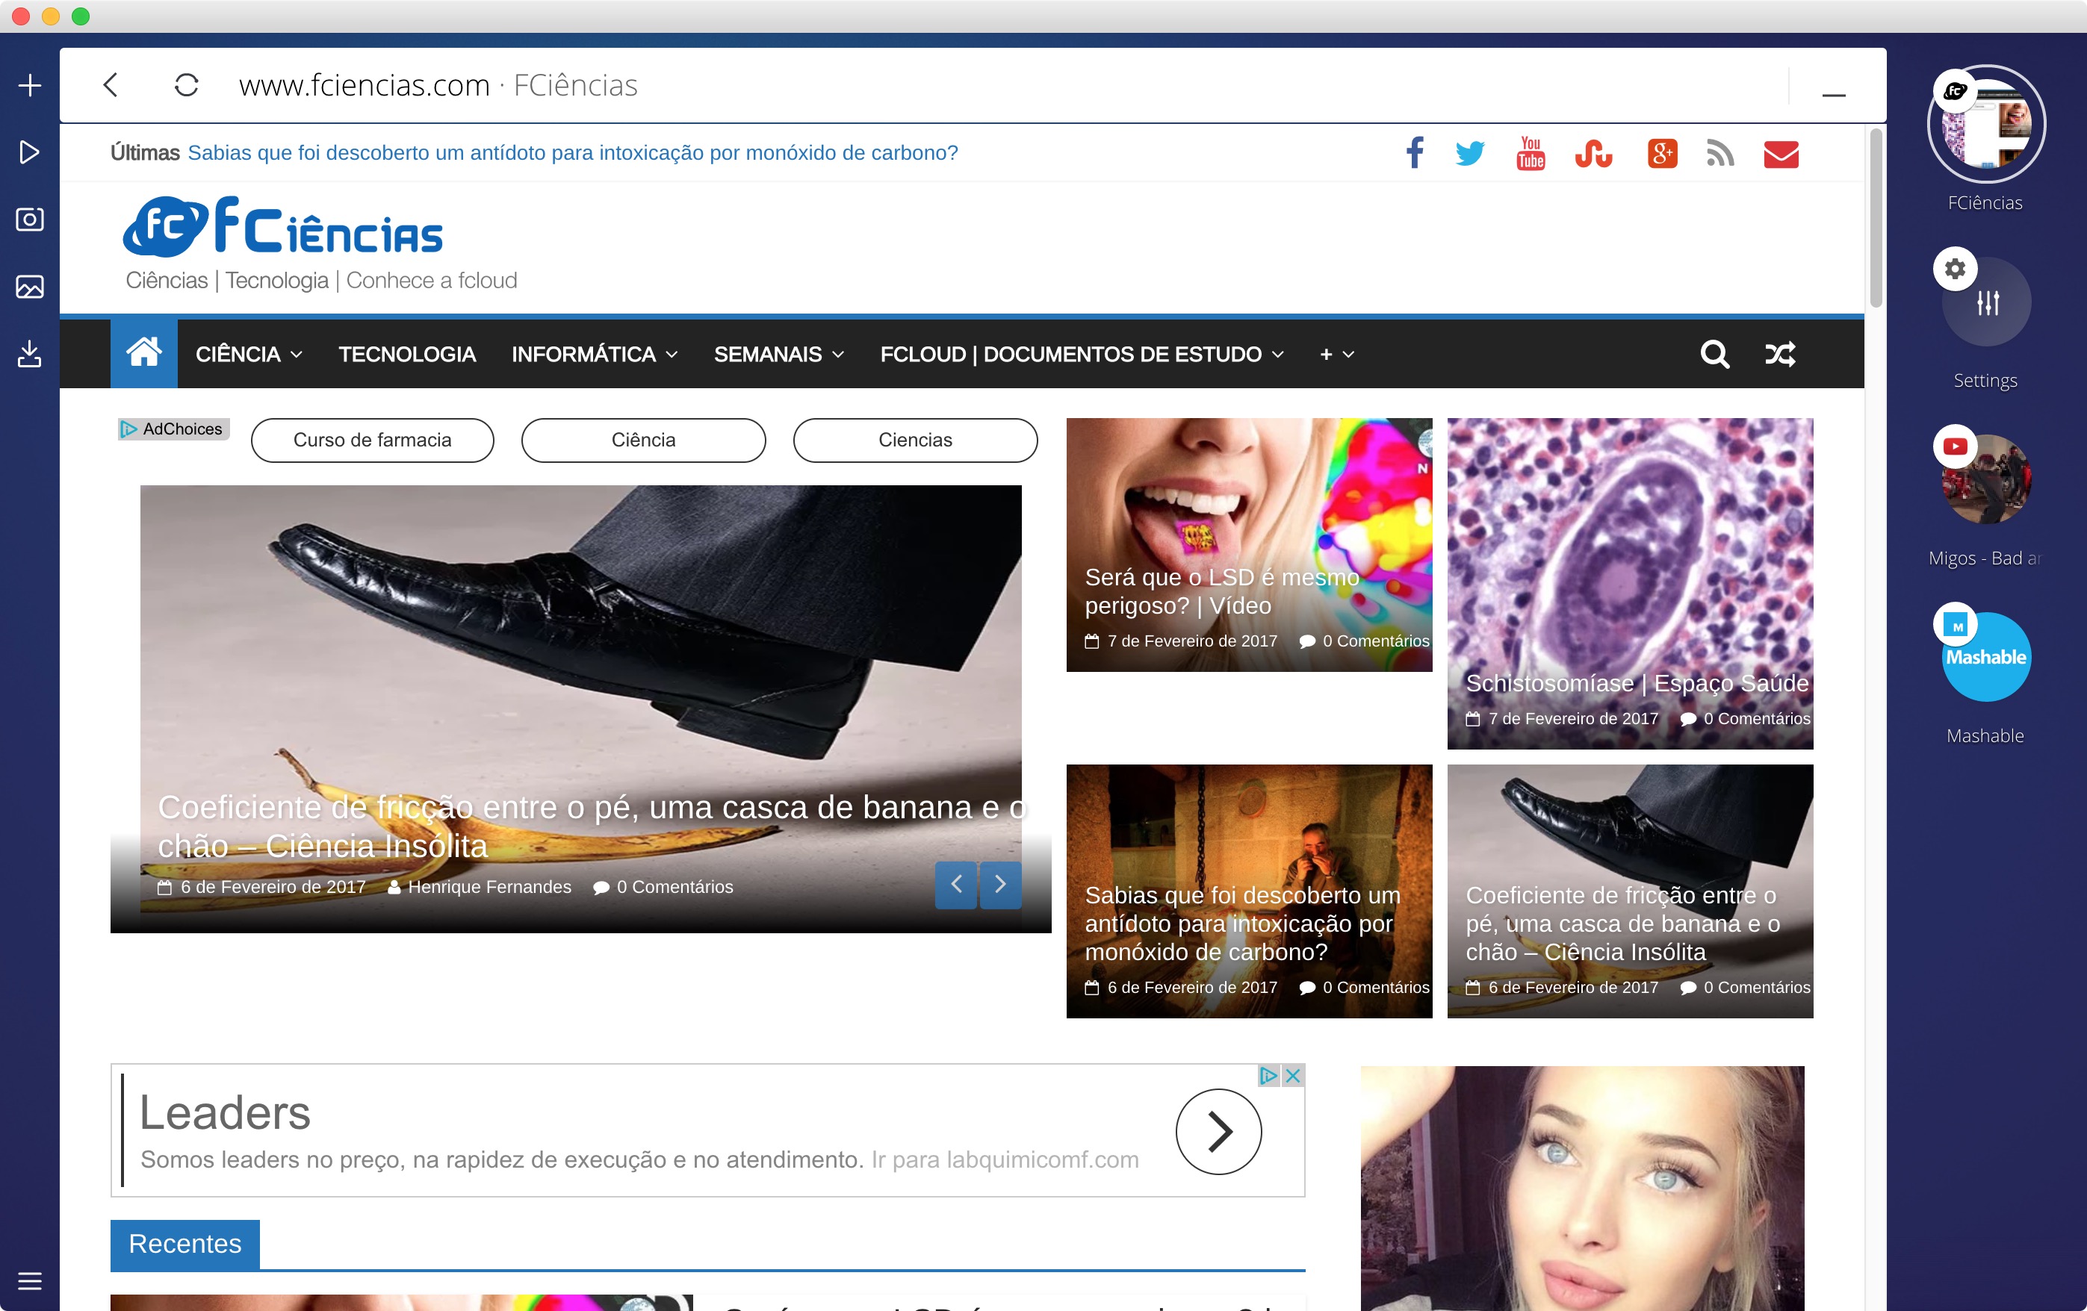2087x1311 pixels.
Task: Open the search magnifier in the navbar
Action: (x=1714, y=354)
